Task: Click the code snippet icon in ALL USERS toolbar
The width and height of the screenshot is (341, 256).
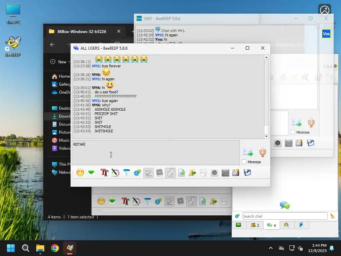Action: [203, 173]
